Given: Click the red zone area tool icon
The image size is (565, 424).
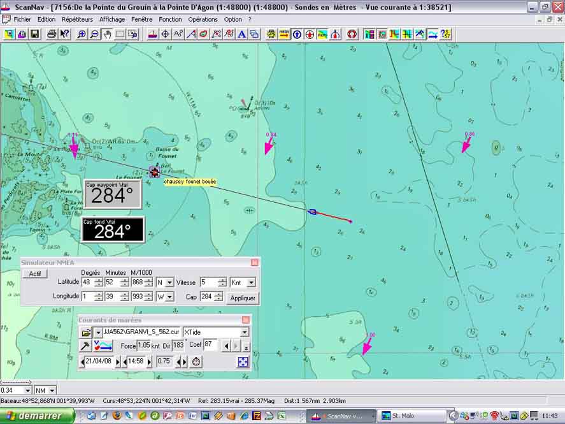Looking at the screenshot, I should click(x=204, y=34).
